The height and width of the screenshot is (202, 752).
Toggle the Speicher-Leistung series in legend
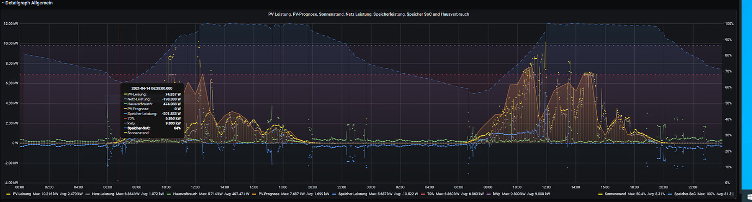tap(353, 194)
